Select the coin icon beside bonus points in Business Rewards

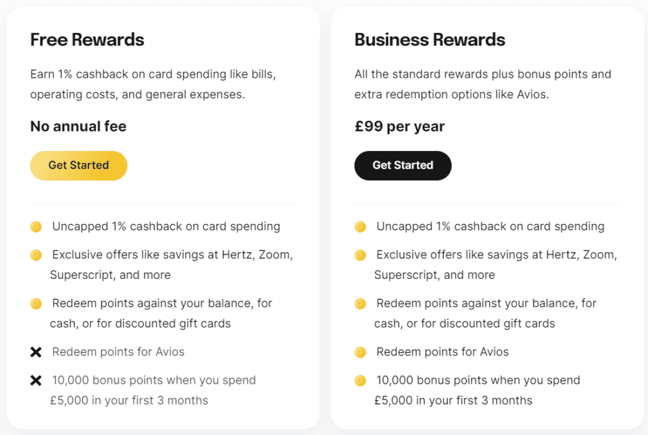[360, 380]
